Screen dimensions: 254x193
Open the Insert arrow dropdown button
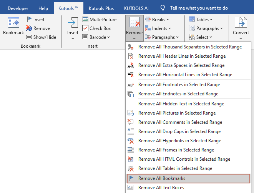pos(73,28)
